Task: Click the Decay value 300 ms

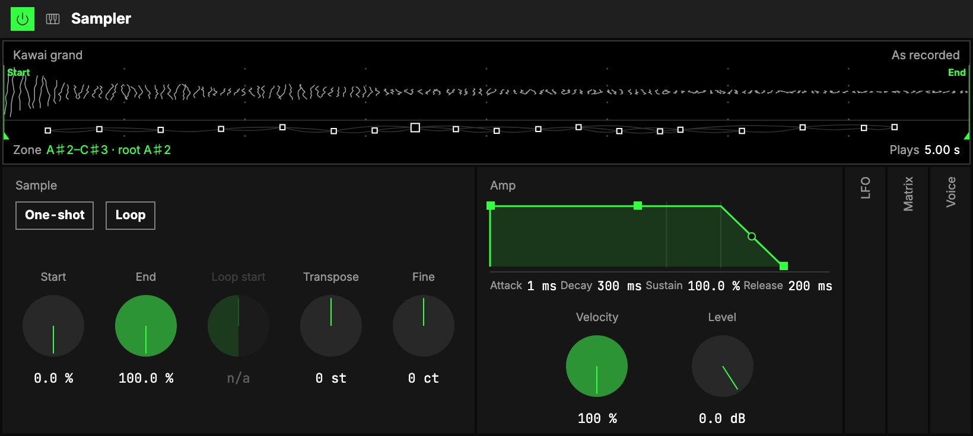Action: click(x=619, y=286)
